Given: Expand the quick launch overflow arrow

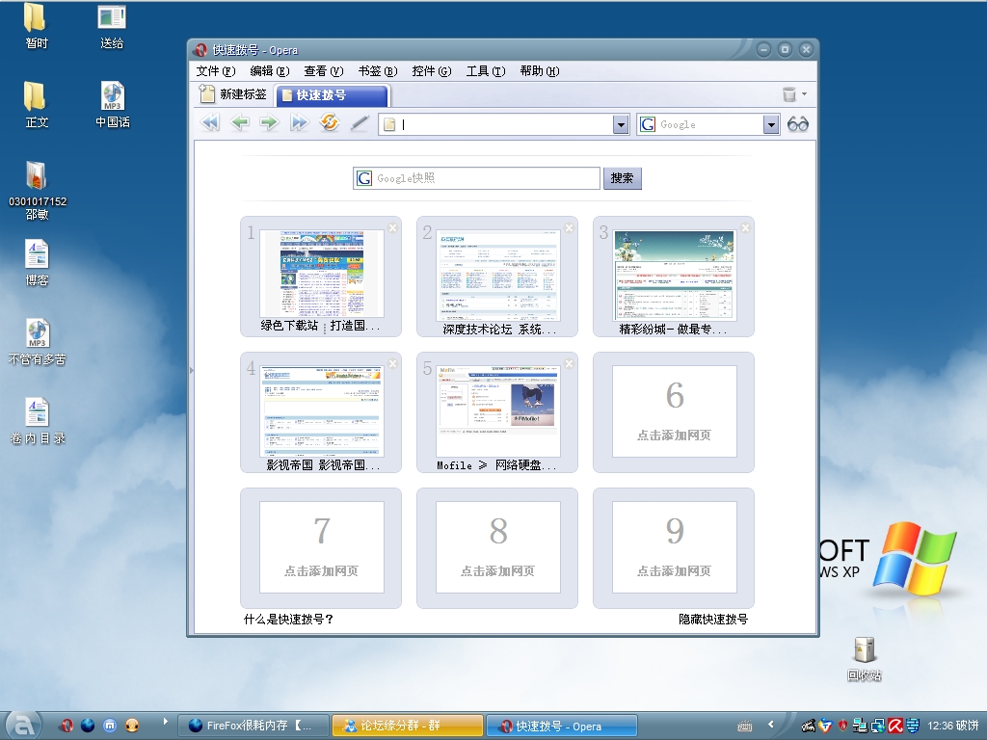Looking at the screenshot, I should (x=166, y=721).
